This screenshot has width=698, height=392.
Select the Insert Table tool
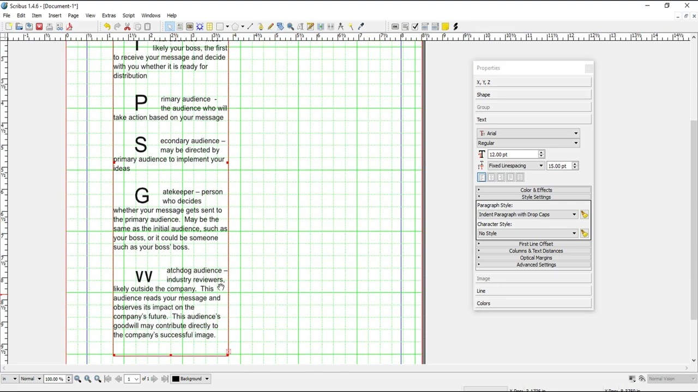tap(209, 27)
